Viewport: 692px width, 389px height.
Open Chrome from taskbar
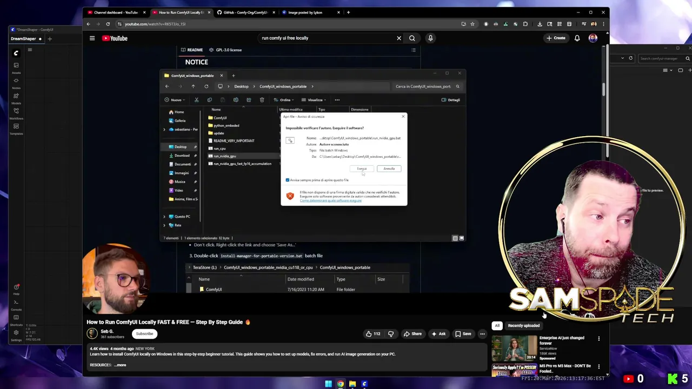tap(340, 384)
